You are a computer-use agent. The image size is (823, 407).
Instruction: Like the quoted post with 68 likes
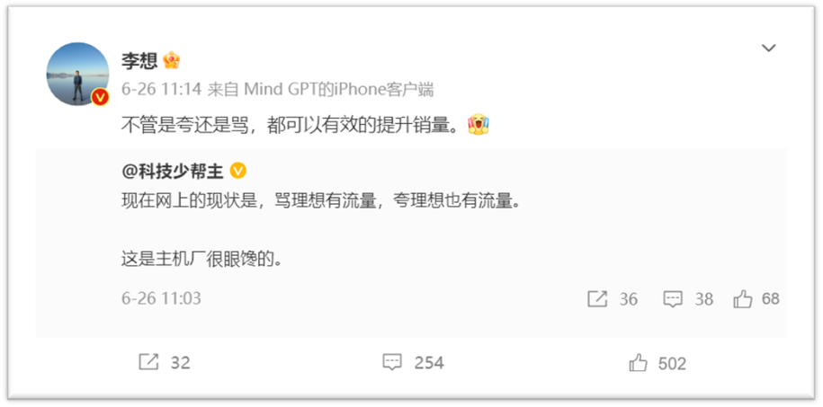756,299
